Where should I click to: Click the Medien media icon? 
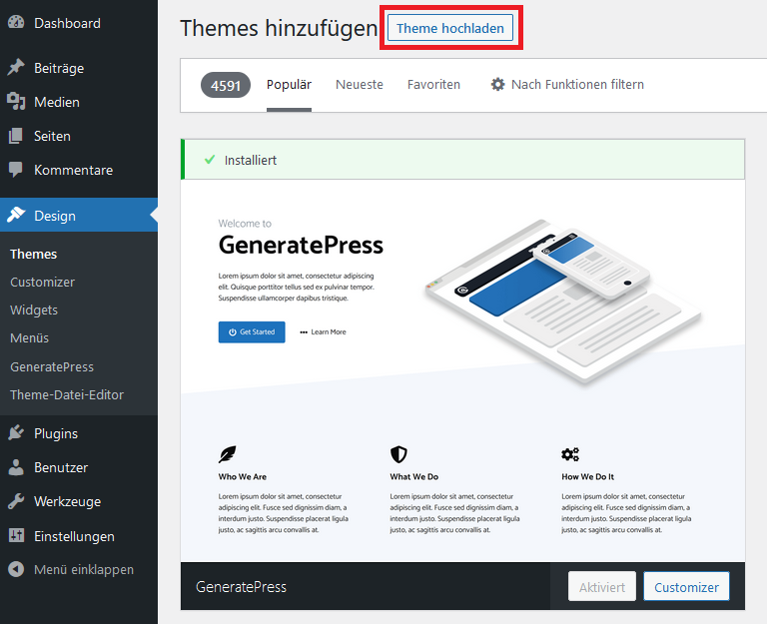16,102
